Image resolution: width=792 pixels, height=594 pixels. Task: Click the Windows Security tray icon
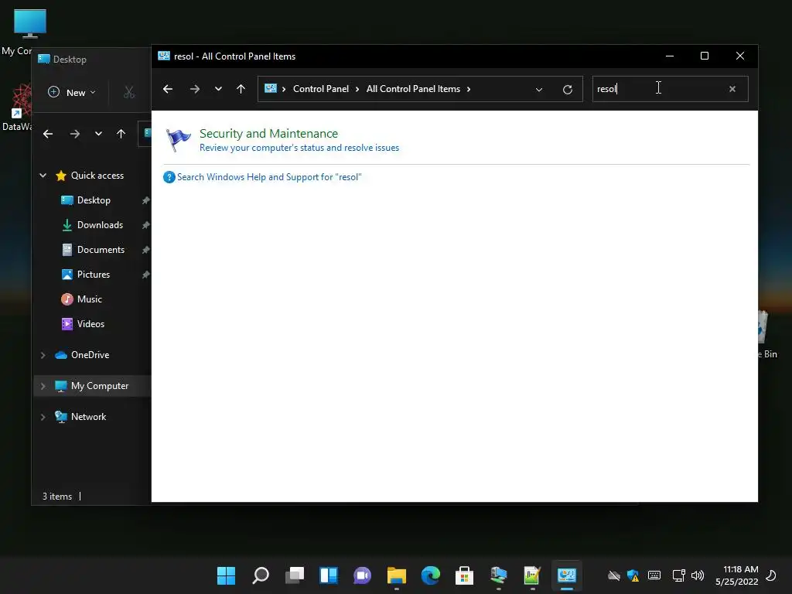(633, 575)
